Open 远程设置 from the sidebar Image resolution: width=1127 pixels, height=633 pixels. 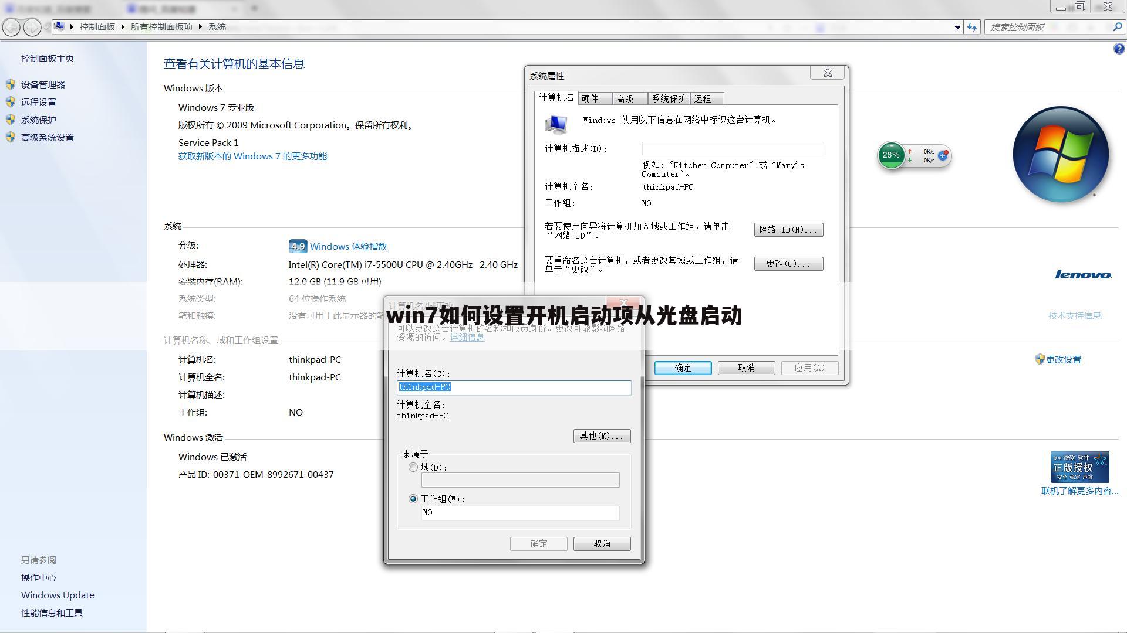[39, 102]
